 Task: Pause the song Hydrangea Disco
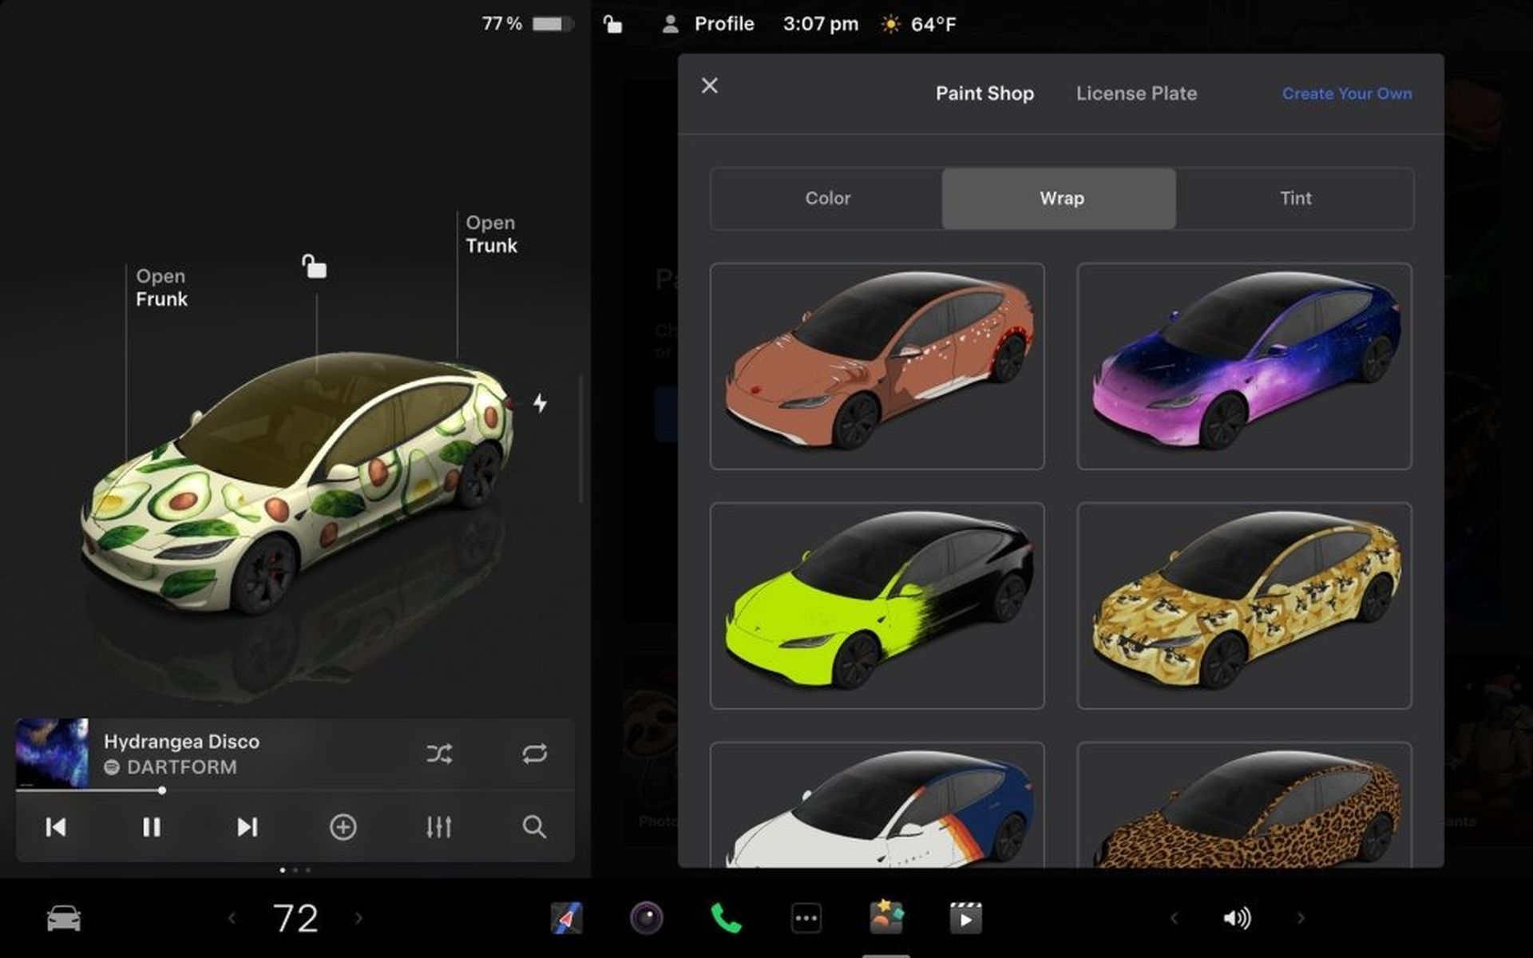(x=151, y=828)
